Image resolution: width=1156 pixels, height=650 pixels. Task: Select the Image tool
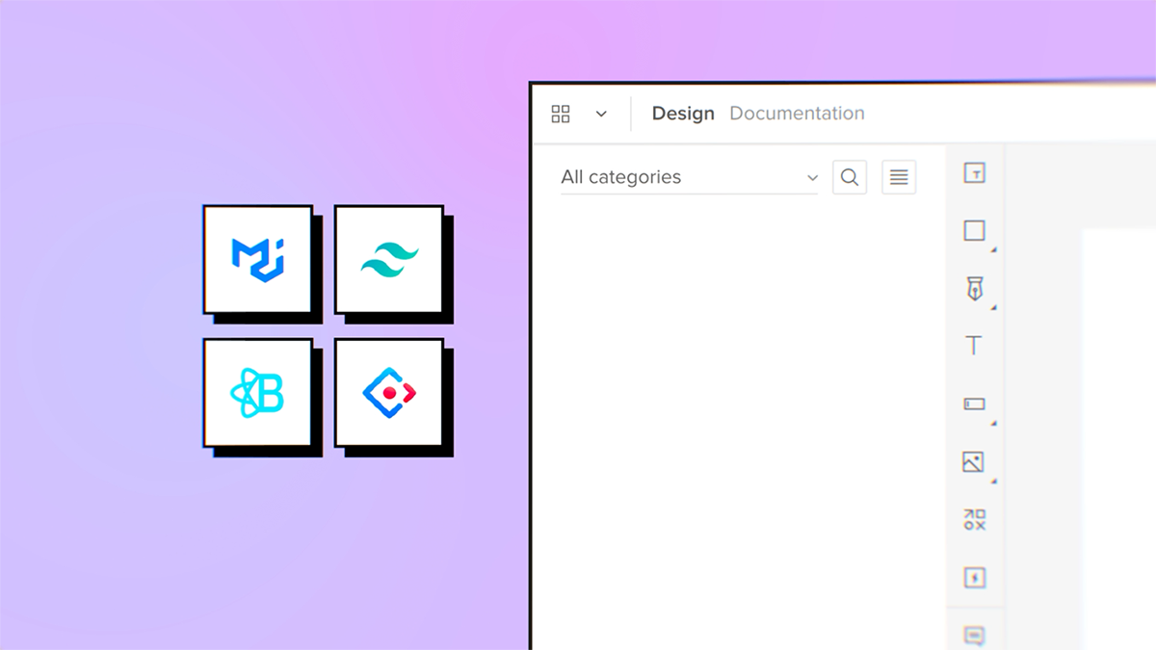pyautogui.click(x=974, y=462)
